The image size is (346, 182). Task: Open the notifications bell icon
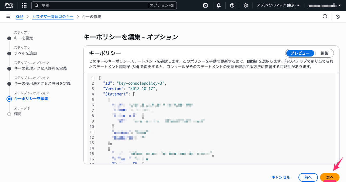(x=219, y=5)
